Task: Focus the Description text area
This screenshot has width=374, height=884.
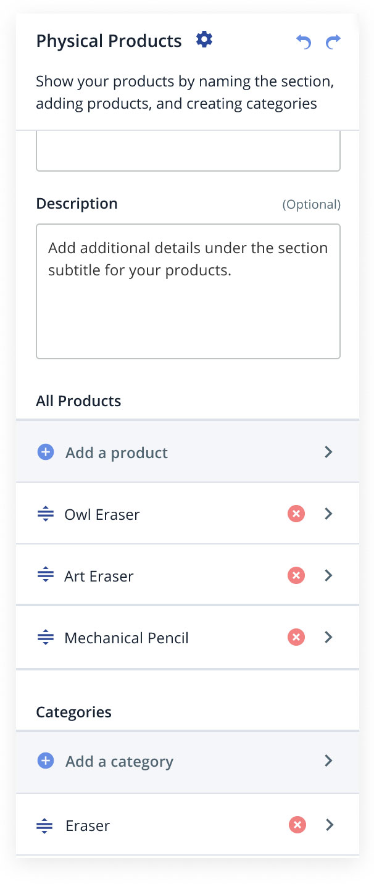Action: 188,291
